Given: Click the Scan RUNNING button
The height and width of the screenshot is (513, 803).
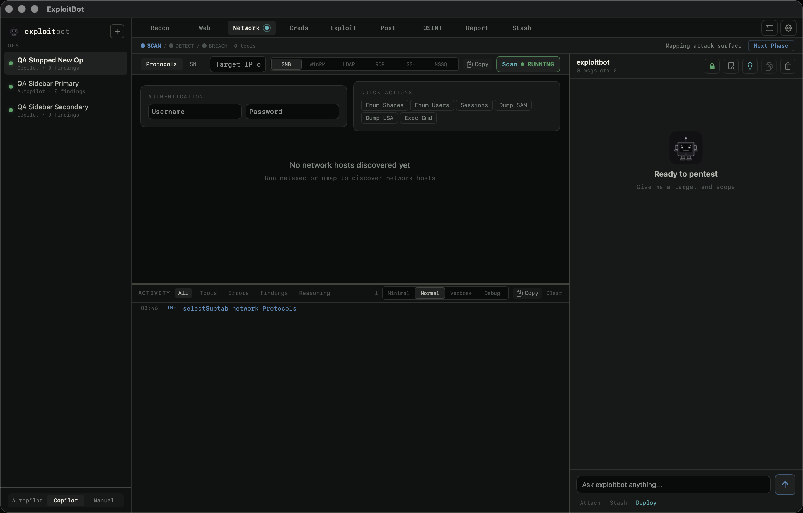Looking at the screenshot, I should pyautogui.click(x=528, y=64).
